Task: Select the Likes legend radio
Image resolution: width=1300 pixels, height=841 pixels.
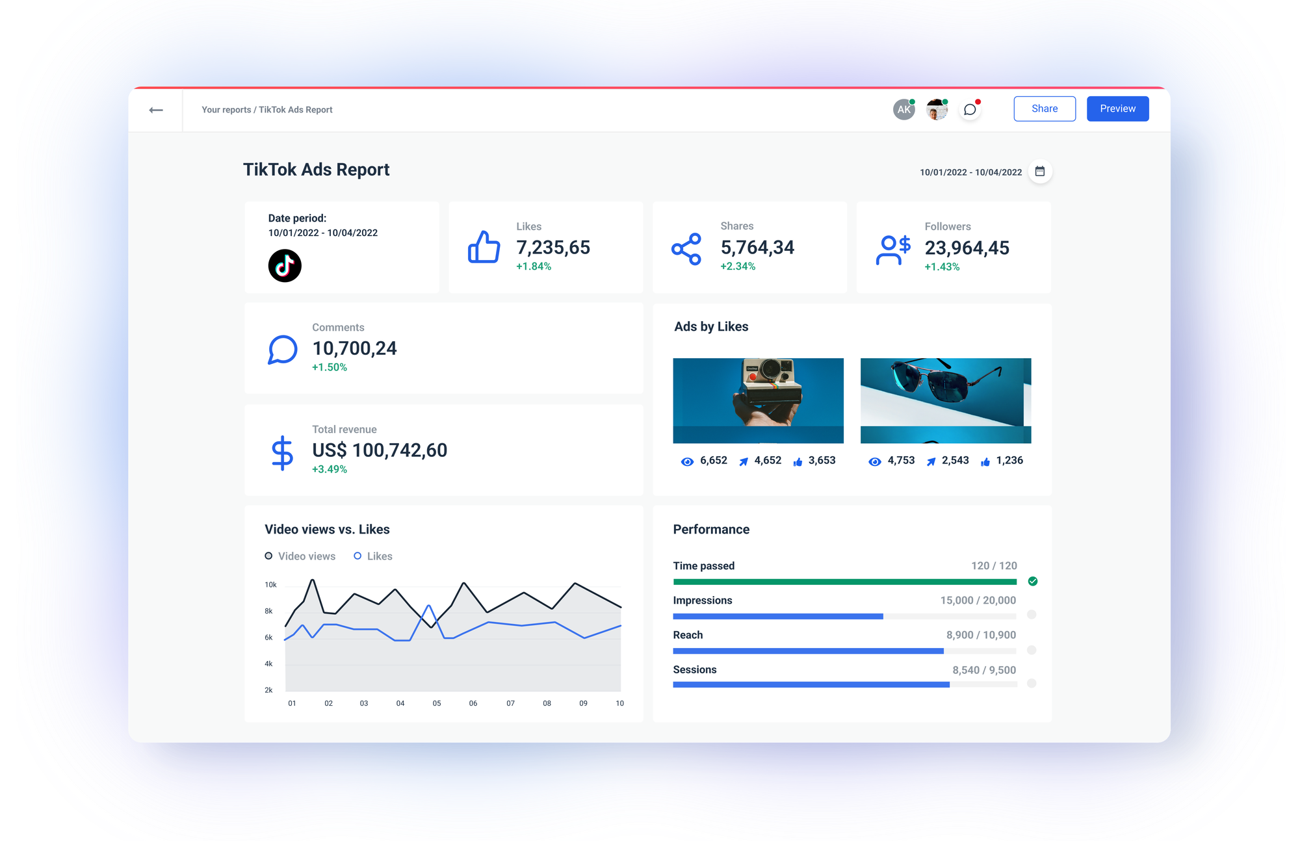Action: point(358,556)
